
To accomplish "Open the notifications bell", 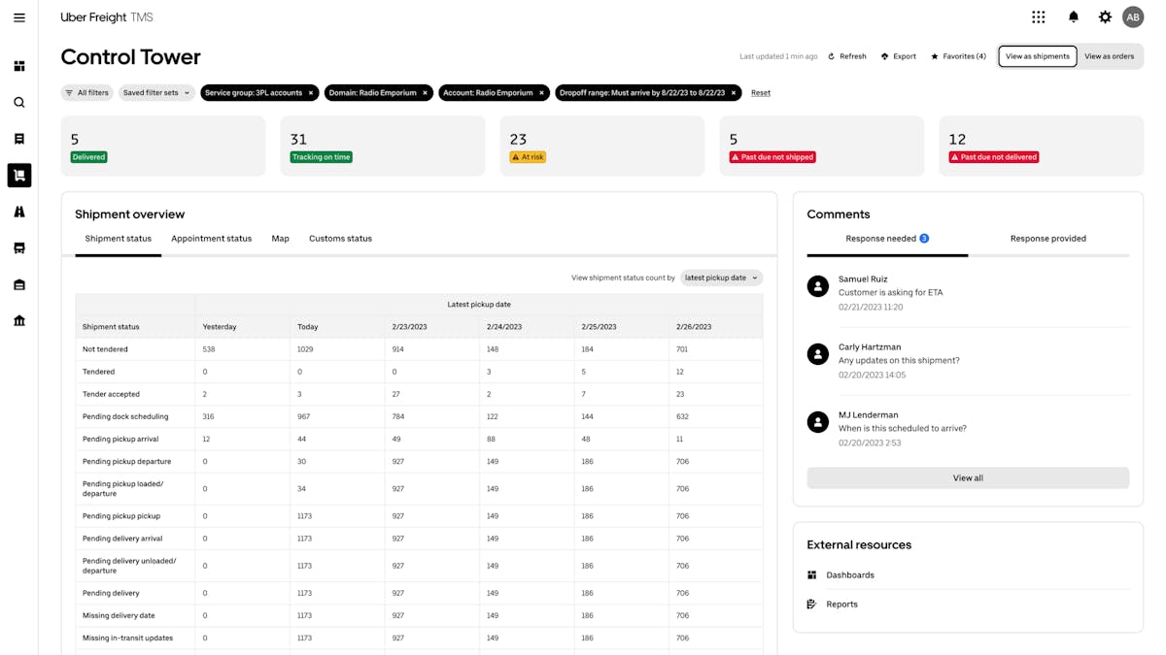I will pyautogui.click(x=1073, y=16).
